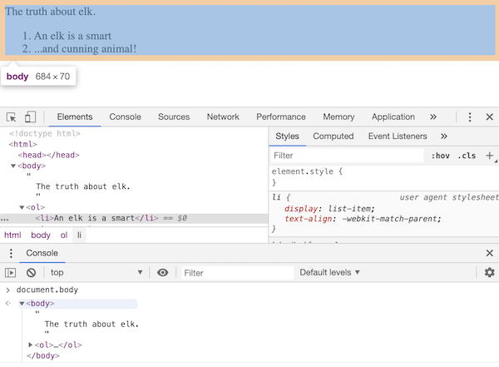Click the ellipsis beside the li row
The height and width of the screenshot is (367, 499).
[x=4, y=219]
